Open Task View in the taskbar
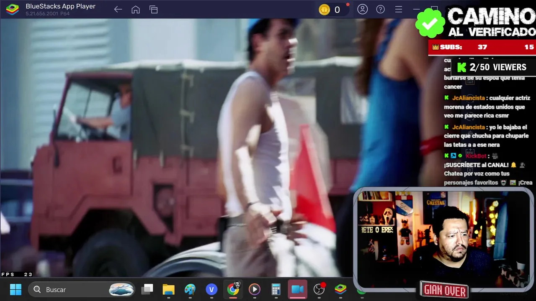Viewport: 536px width, 301px height. 147,289
